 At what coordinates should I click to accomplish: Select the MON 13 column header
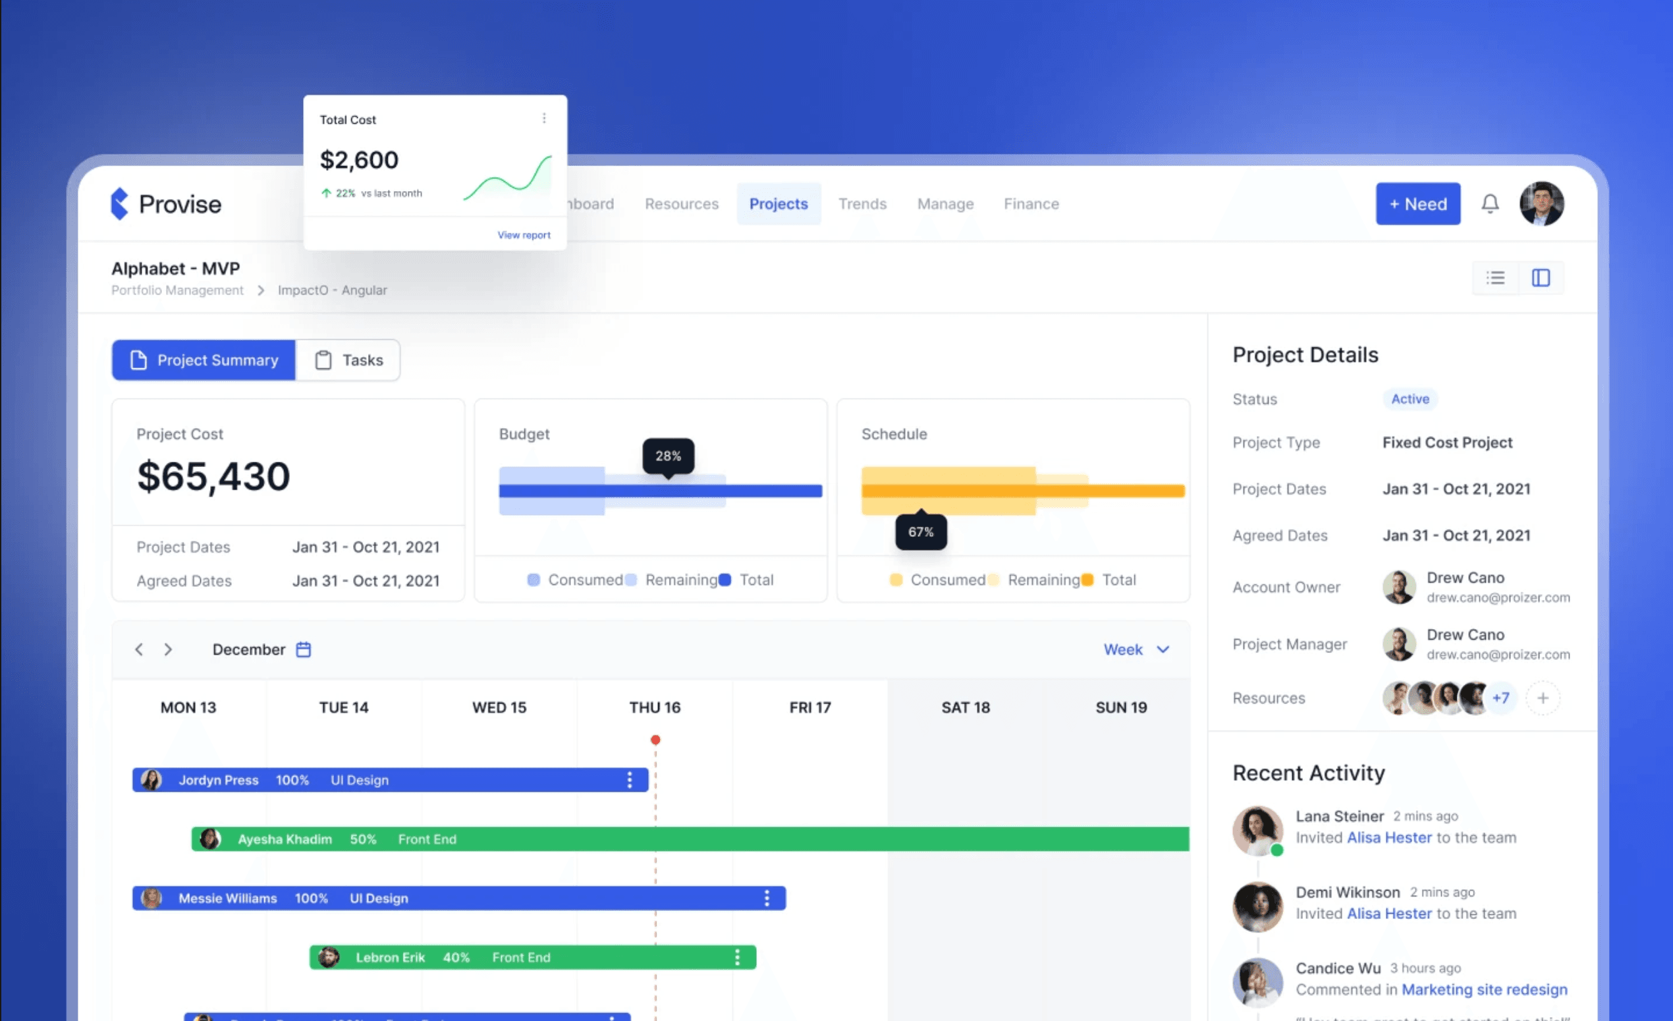point(188,707)
